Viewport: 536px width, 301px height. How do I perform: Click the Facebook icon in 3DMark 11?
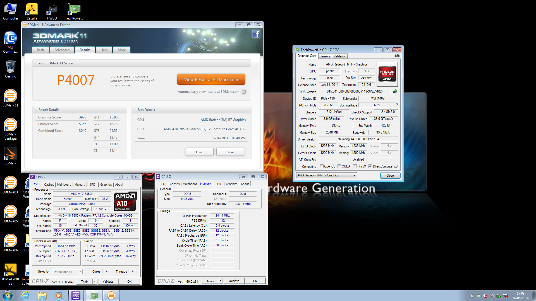(x=256, y=34)
